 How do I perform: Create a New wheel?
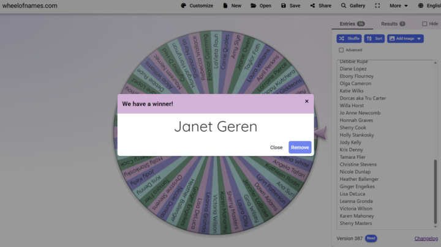[x=232, y=6]
